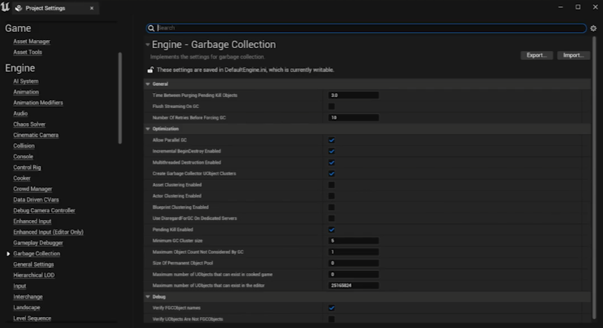Collapse the Engine - Garbage Collection header

point(148,44)
